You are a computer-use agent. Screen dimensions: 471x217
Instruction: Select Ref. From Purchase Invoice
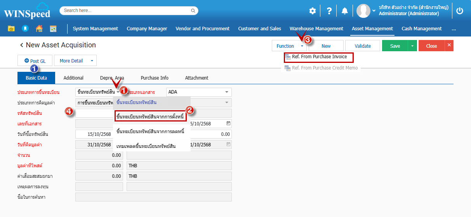(319, 57)
